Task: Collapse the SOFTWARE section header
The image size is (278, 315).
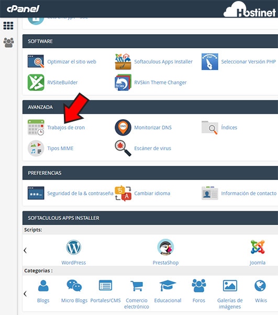Action: (150, 41)
